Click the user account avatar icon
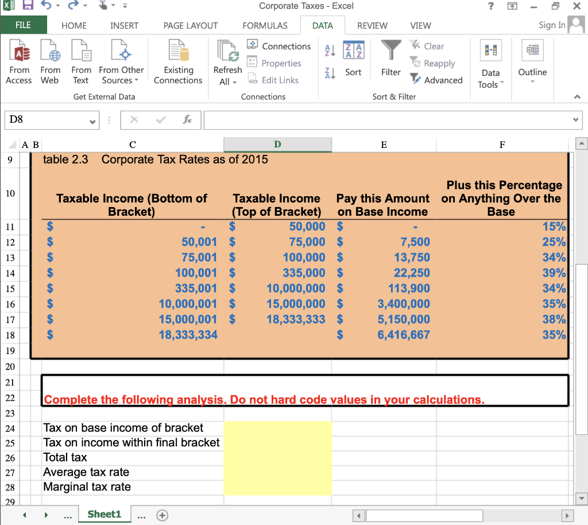Screen dimensions: 588x525 pyautogui.click(x=576, y=25)
